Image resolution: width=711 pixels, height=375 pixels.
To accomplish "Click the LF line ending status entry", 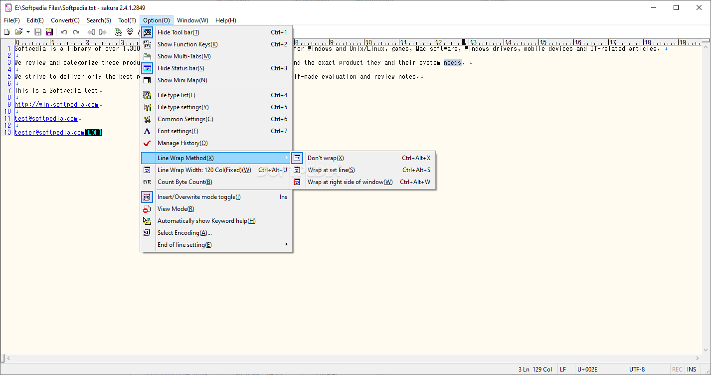I will [x=563, y=370].
